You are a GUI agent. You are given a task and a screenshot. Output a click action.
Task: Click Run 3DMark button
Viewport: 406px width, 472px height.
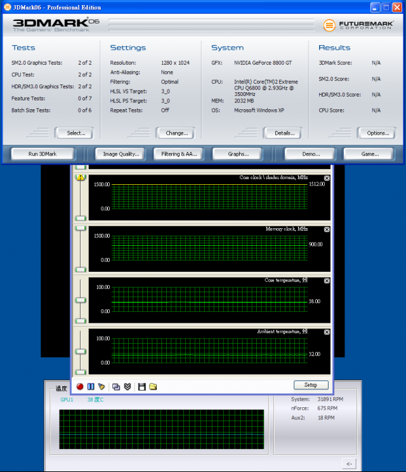[43, 154]
